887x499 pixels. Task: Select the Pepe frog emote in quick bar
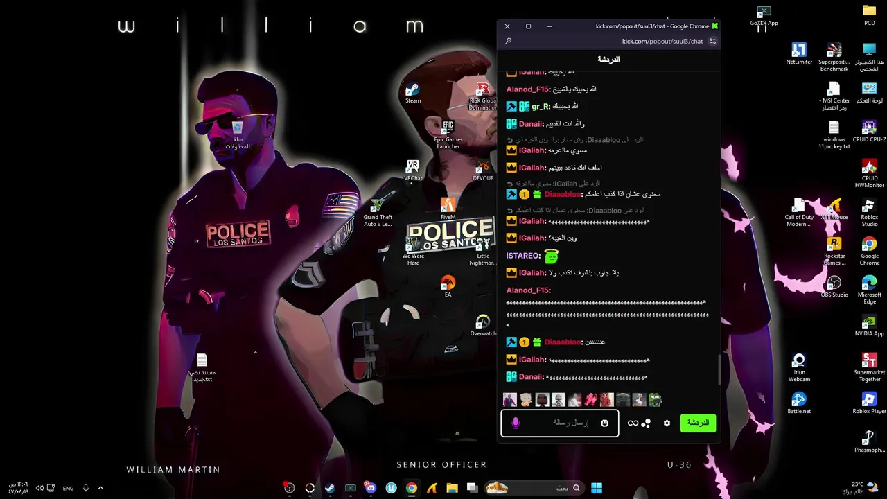[x=655, y=400]
